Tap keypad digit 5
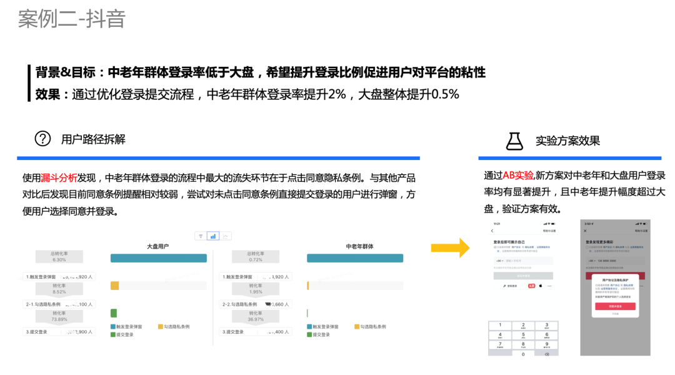 tap(523, 336)
